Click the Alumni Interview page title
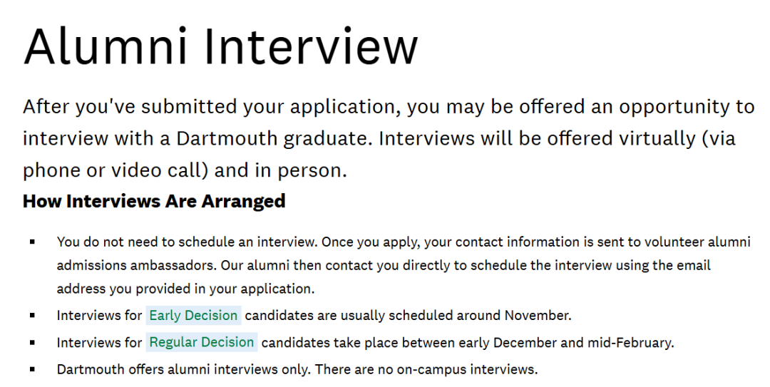Image resolution: width=770 pixels, height=387 pixels. click(220, 46)
